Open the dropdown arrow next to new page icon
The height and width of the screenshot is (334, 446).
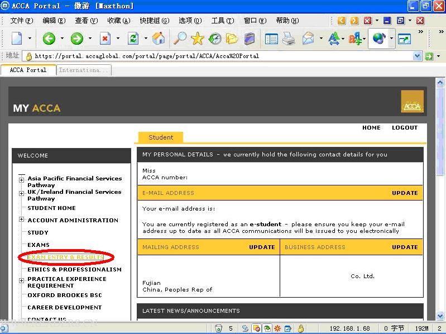(x=30, y=38)
